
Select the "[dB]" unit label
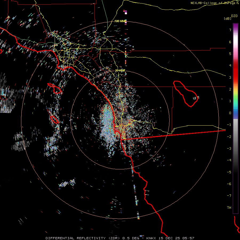(x=228, y=18)
